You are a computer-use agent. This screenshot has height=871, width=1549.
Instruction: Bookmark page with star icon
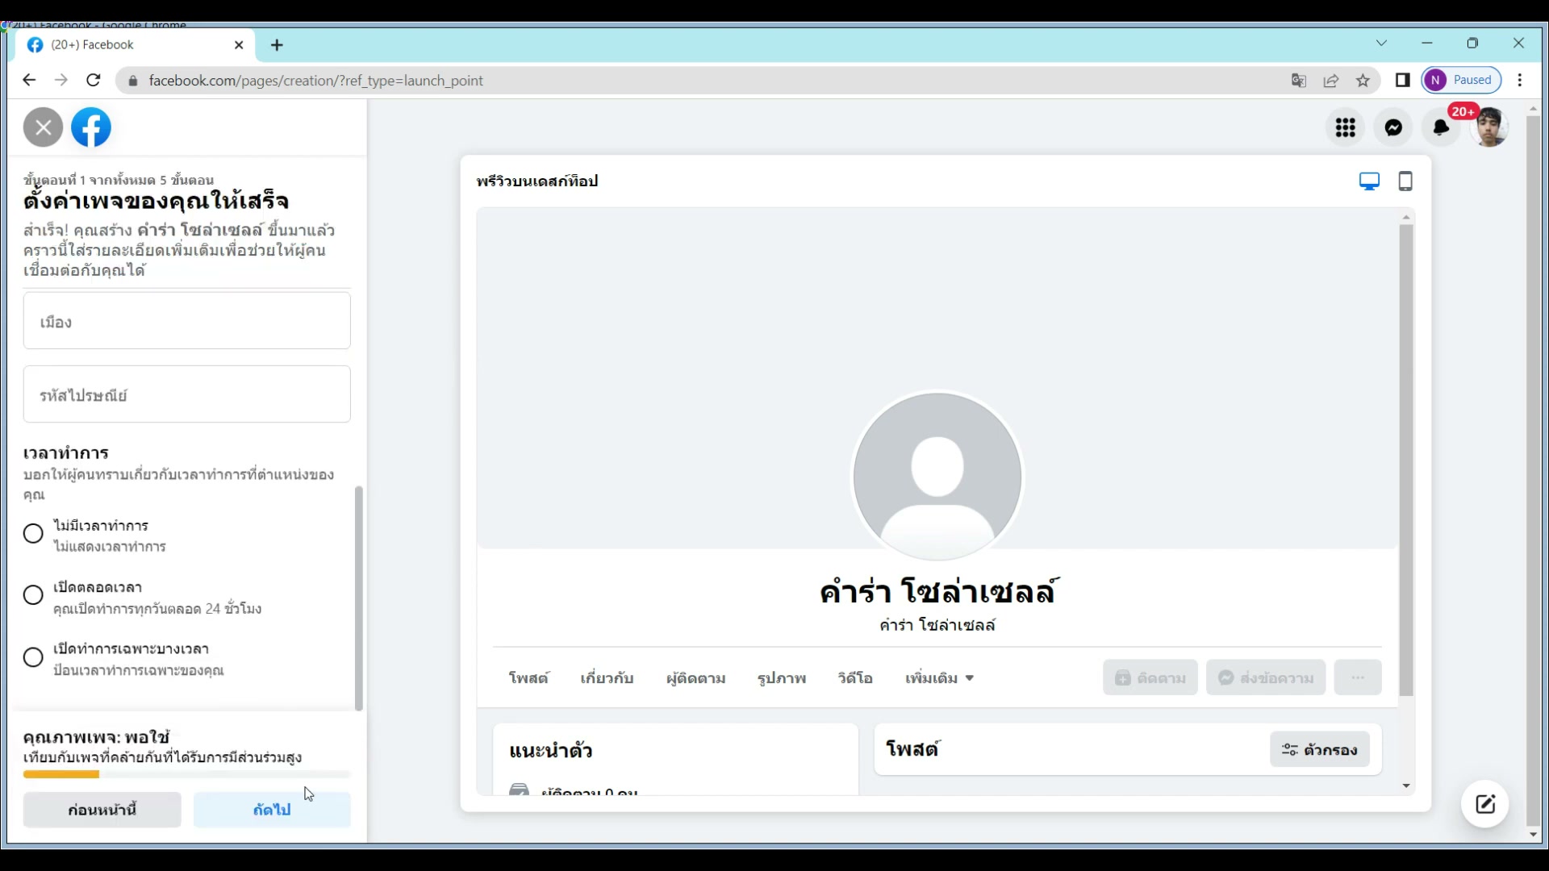tap(1363, 81)
